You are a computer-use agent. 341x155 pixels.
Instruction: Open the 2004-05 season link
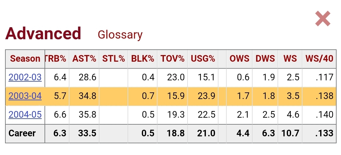point(25,115)
